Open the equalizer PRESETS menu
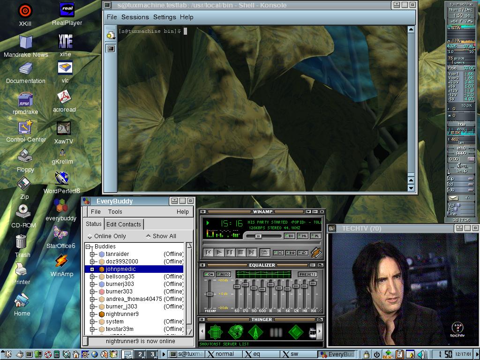480x360 pixels. 307,274
